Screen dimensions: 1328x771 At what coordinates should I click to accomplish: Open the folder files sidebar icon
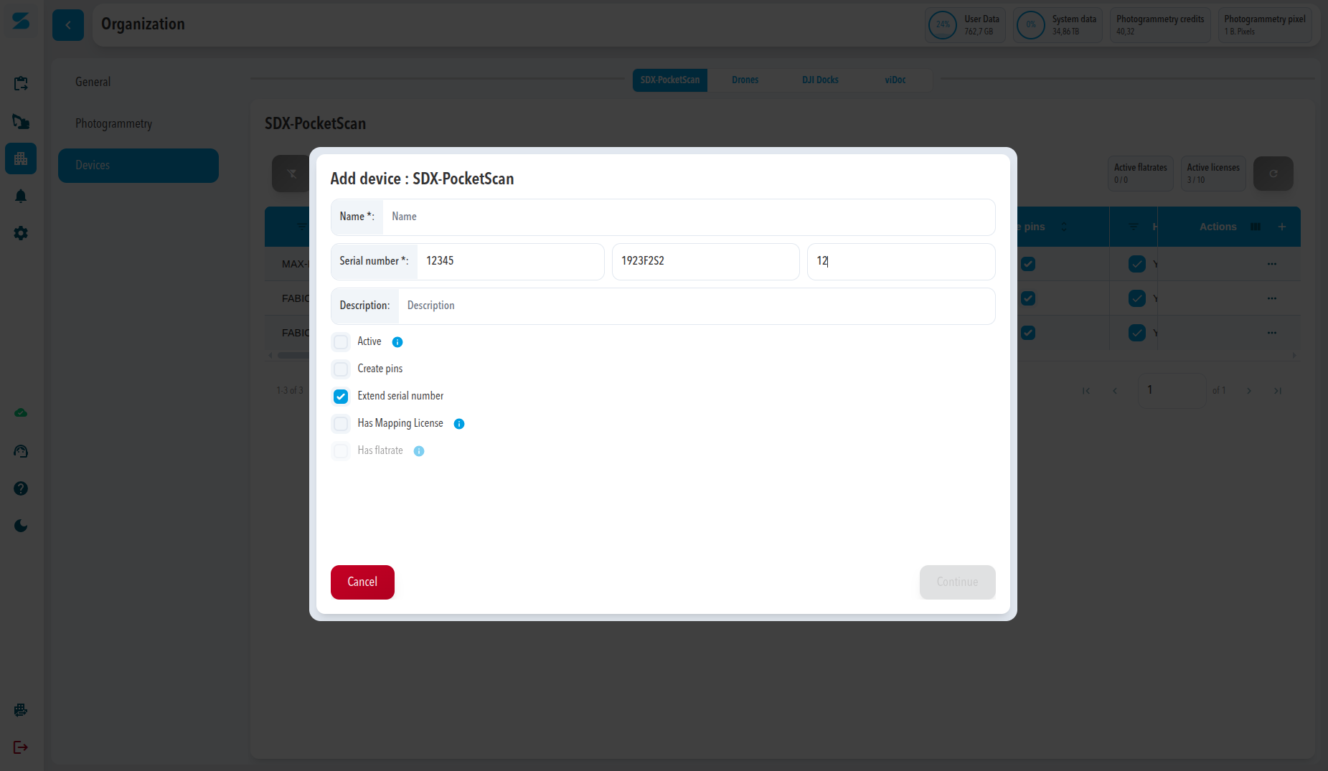click(21, 121)
